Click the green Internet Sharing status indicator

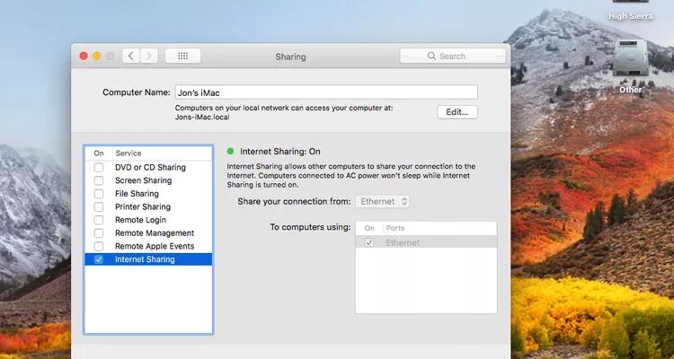[230, 151]
